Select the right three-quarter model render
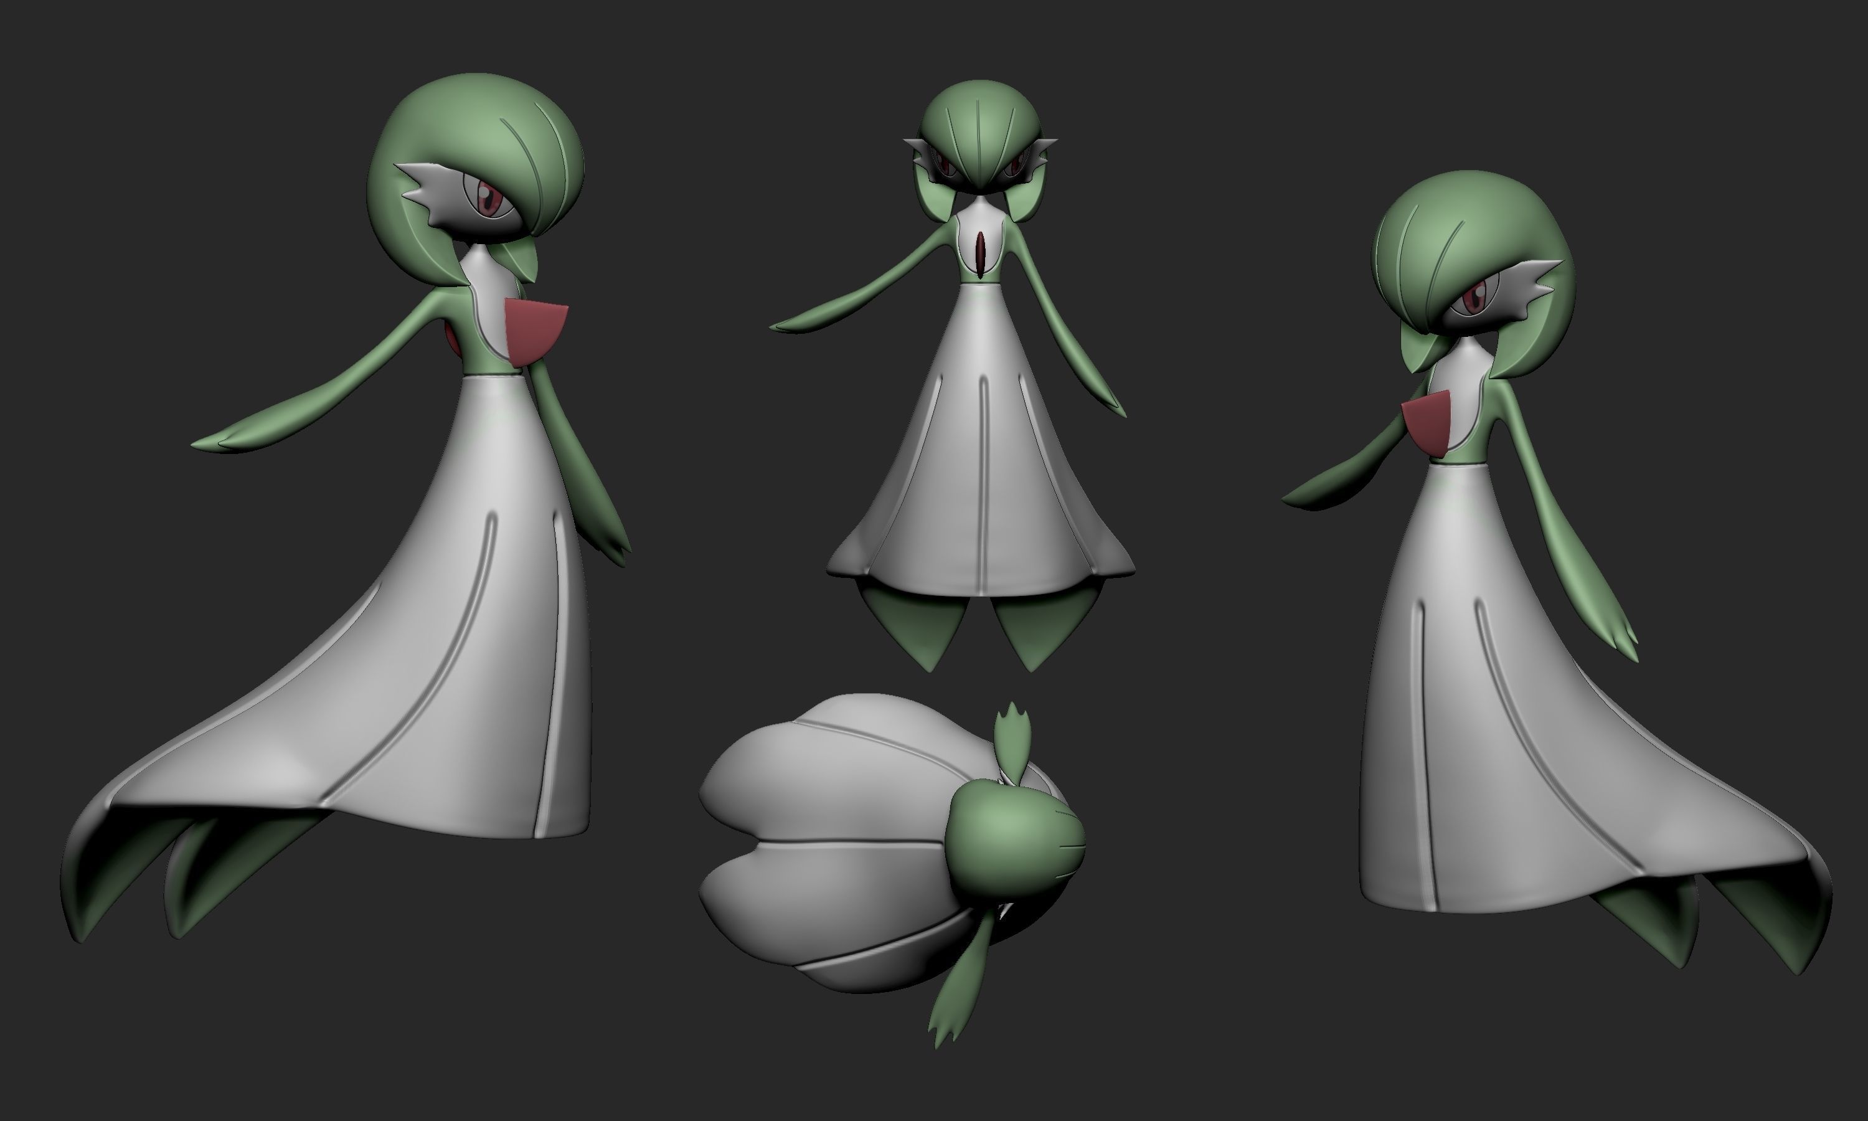The image size is (1868, 1121). point(1556,572)
